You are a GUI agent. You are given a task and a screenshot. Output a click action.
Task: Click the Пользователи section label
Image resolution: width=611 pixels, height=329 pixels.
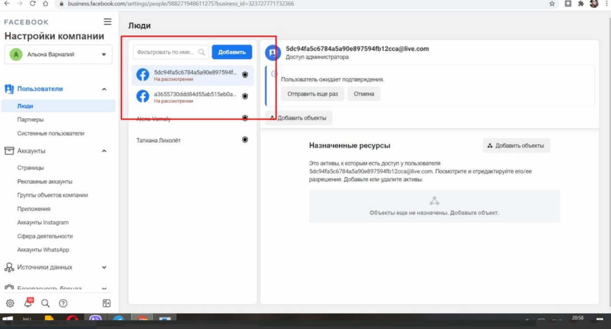40,89
